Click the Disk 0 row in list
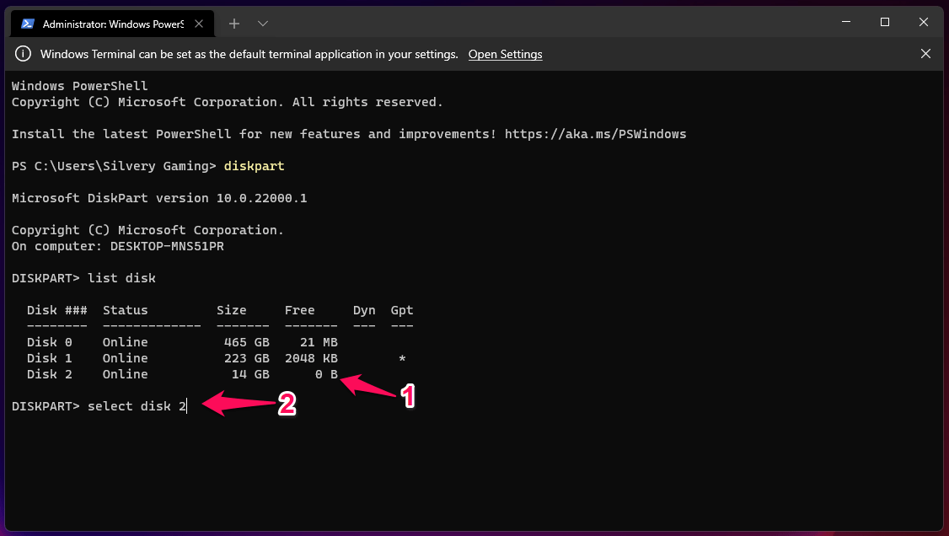 pyautogui.click(x=181, y=342)
